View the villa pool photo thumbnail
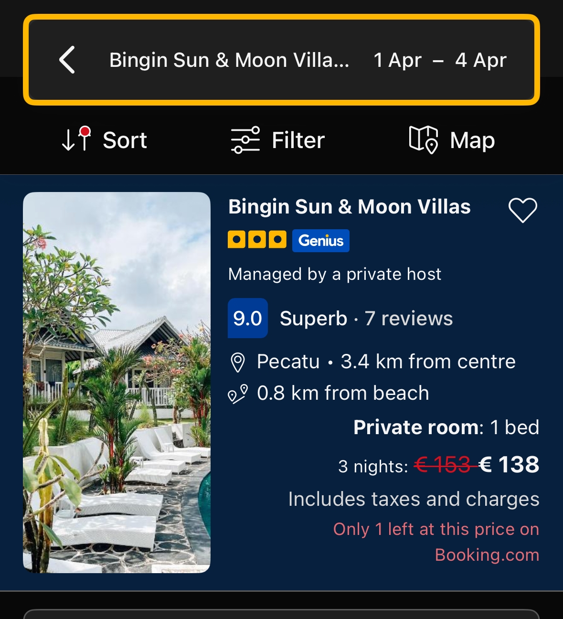563x619 pixels. click(117, 382)
